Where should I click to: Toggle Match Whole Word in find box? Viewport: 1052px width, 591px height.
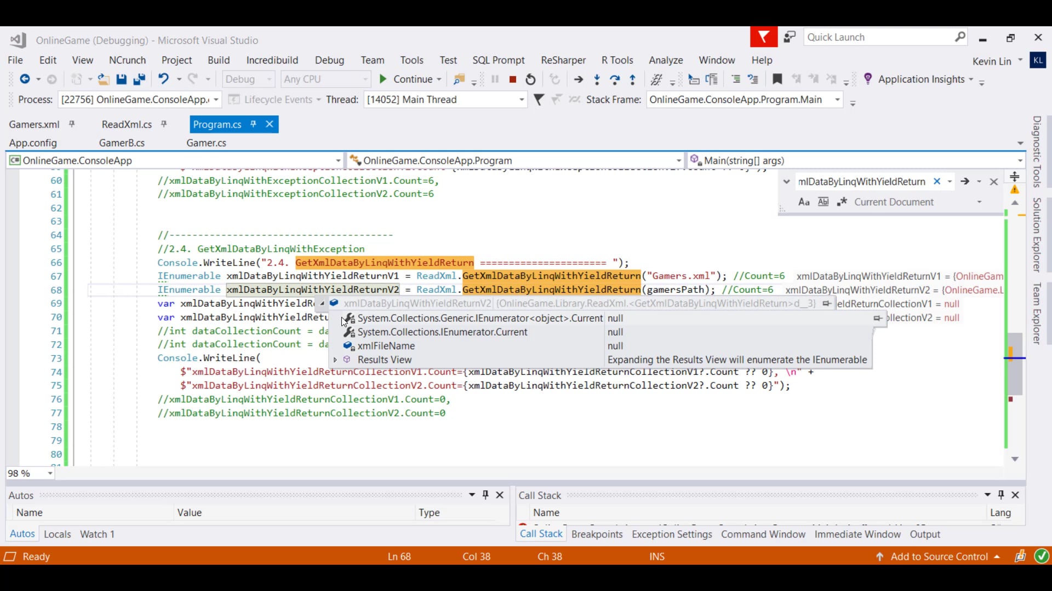tap(823, 202)
